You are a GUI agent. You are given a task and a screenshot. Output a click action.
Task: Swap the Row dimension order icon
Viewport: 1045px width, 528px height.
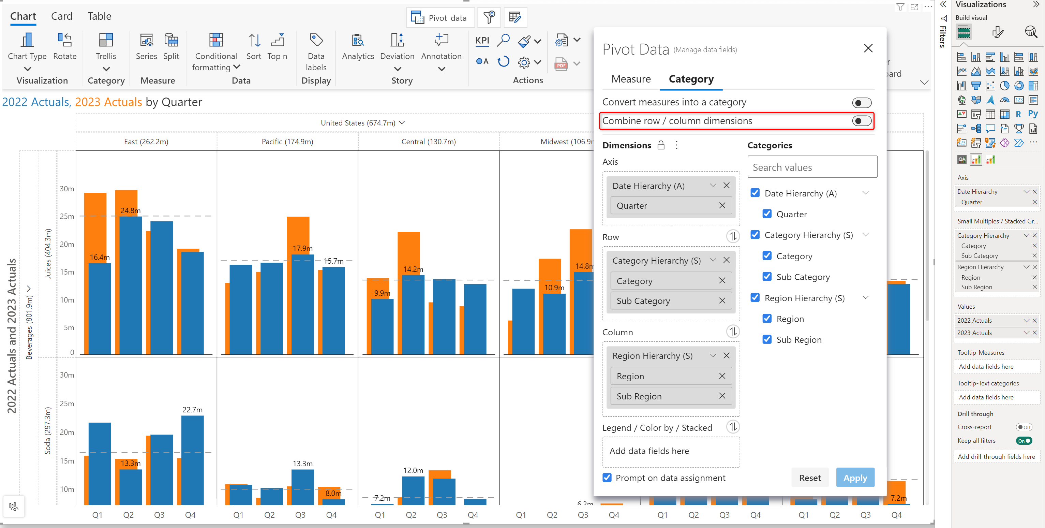coord(733,236)
